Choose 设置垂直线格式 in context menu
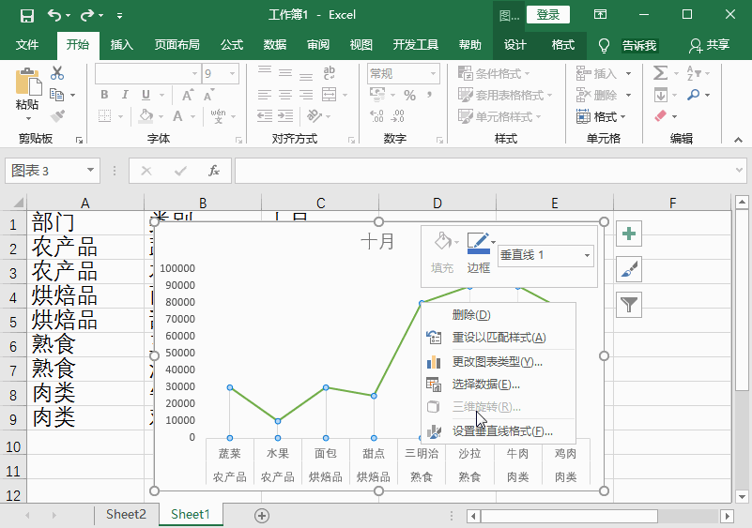 tap(499, 431)
